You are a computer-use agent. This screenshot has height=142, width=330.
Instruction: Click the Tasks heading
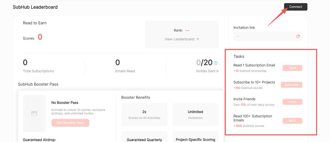[239, 56]
